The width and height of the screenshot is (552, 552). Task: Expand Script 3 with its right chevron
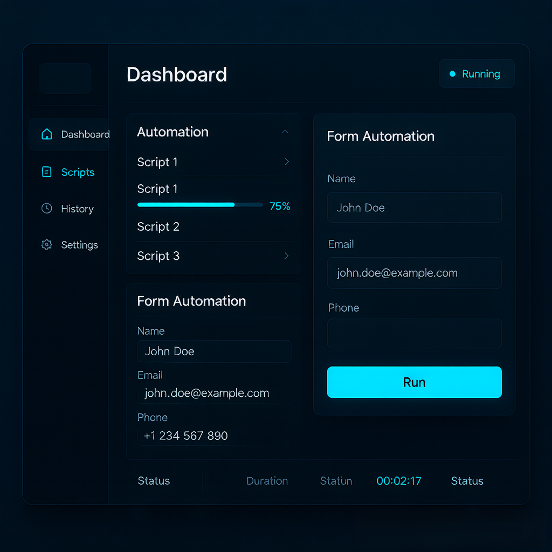click(287, 256)
